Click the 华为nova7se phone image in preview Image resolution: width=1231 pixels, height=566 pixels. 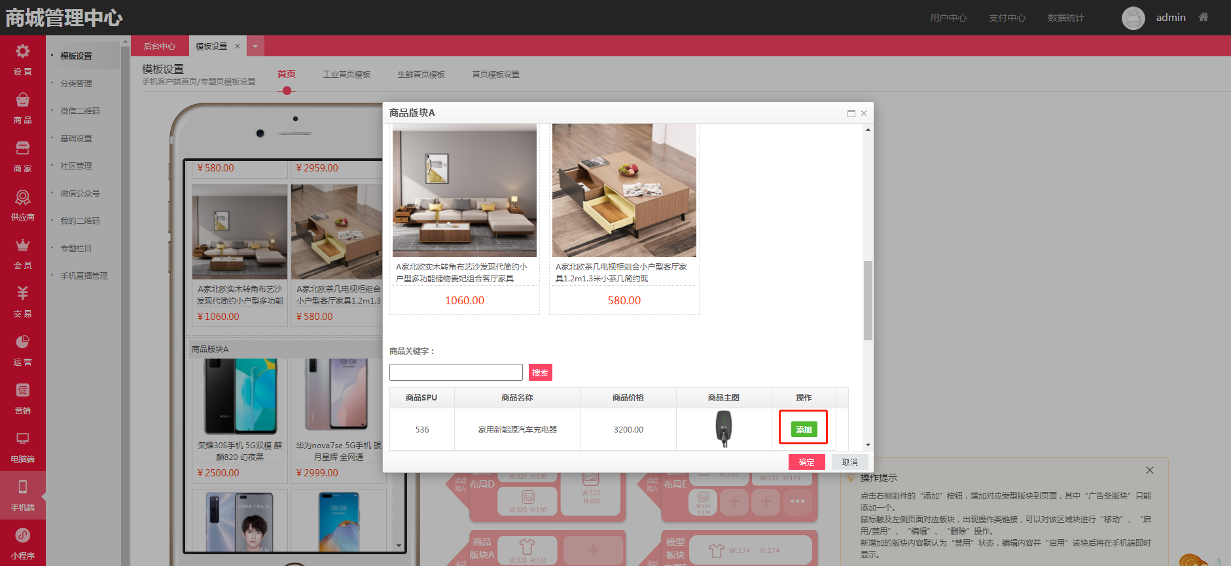point(338,397)
